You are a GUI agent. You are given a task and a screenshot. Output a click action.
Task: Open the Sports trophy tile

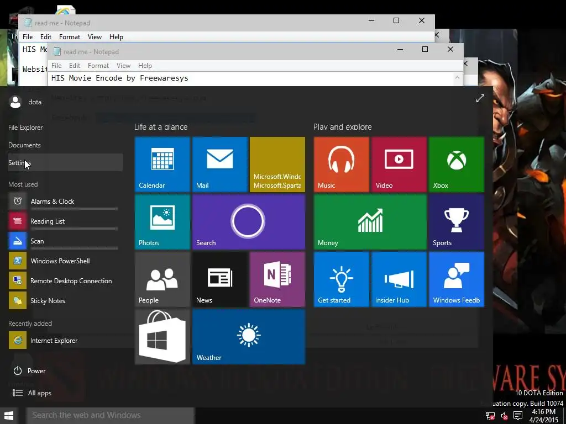[456, 222]
